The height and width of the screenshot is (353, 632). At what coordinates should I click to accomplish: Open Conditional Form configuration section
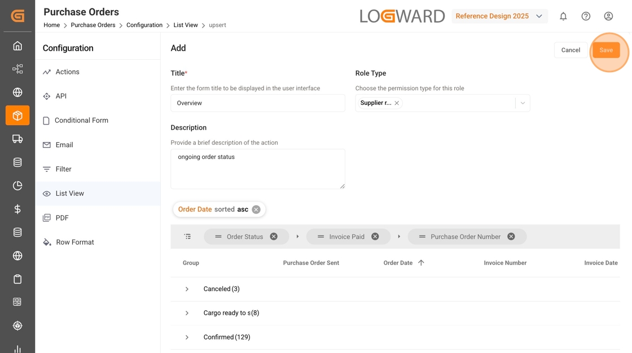(98, 121)
